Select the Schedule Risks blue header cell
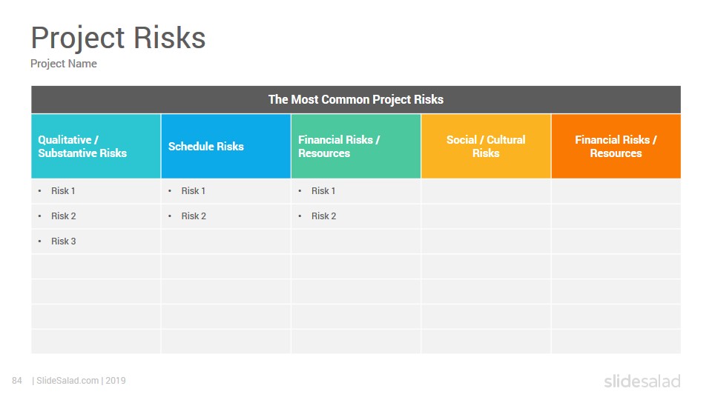This screenshot has width=712, height=400. (x=225, y=146)
